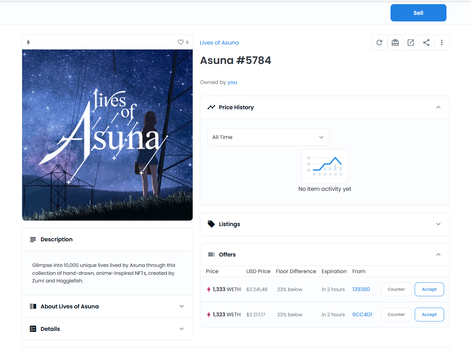Click 'in 2 hours' in the 6CC4D1 row

pyautogui.click(x=333, y=315)
